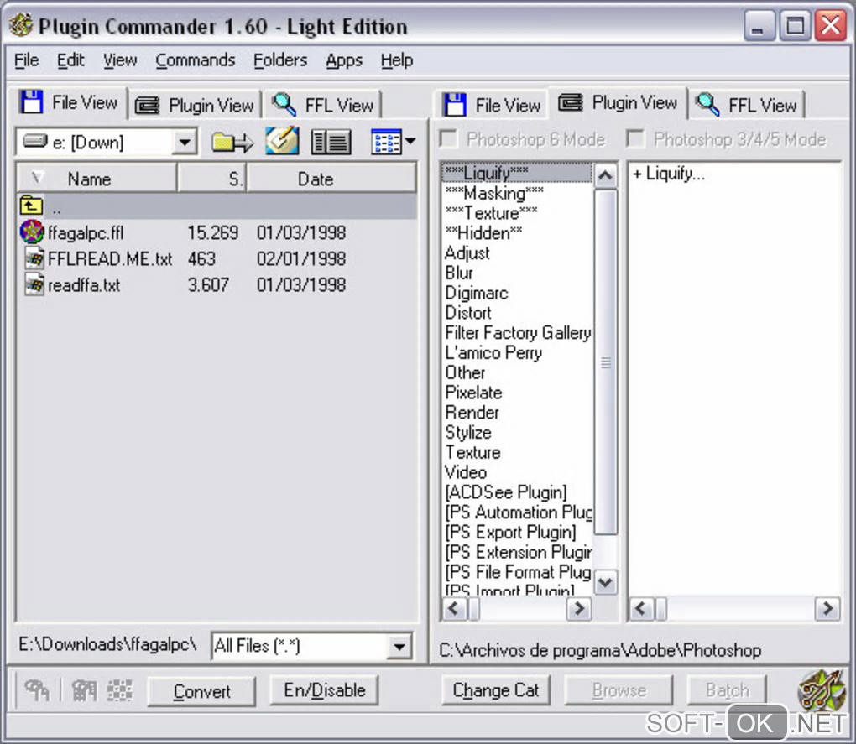Open the Commands menu
This screenshot has width=856, height=744.
(x=195, y=60)
